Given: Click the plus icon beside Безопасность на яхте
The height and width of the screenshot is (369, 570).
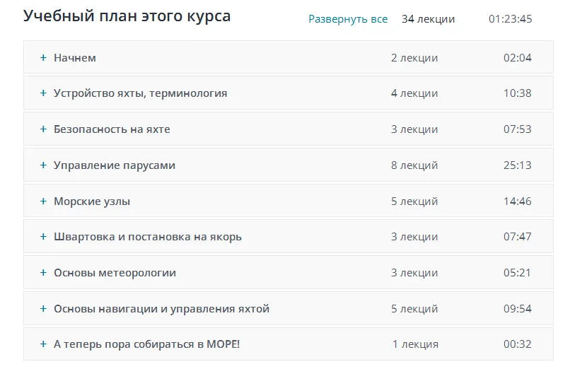Looking at the screenshot, I should point(43,129).
